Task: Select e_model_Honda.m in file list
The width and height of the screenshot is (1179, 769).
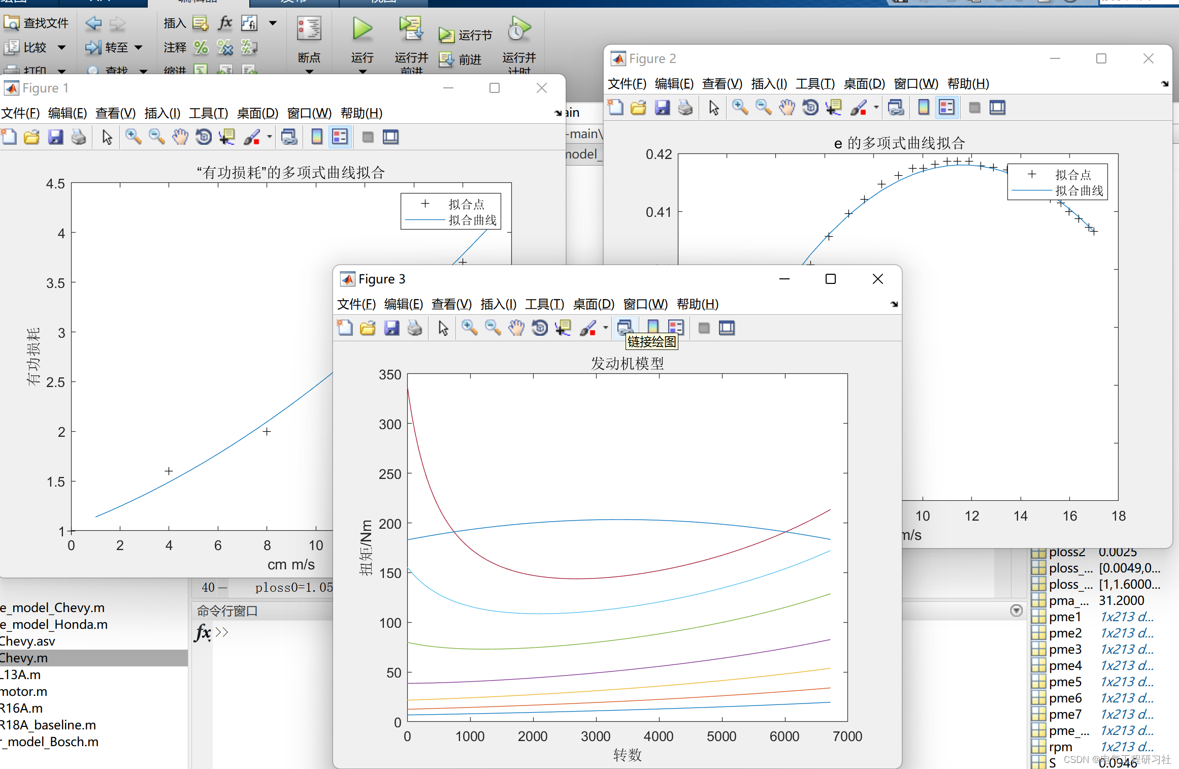Action: [54, 624]
